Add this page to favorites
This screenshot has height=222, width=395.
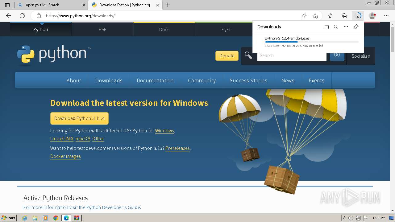[315, 16]
